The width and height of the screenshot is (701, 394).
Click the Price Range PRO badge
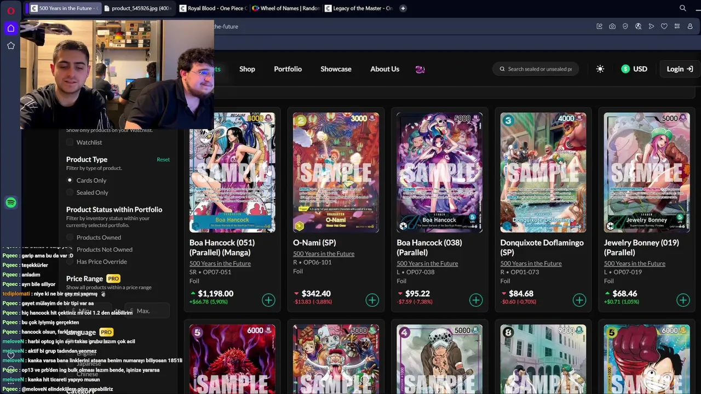click(113, 279)
